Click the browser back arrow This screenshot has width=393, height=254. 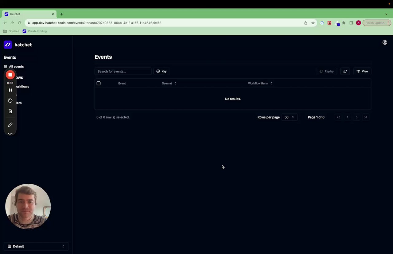click(5, 23)
